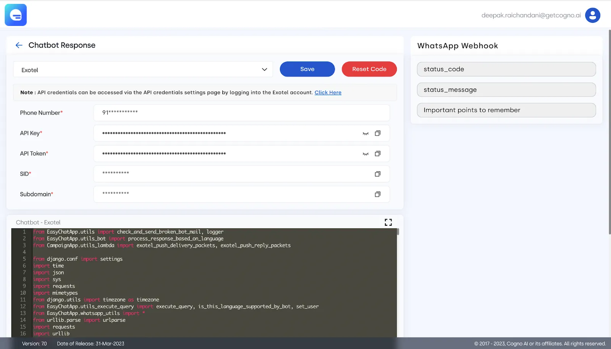Click the code editor scrollbar thumb

398,231
